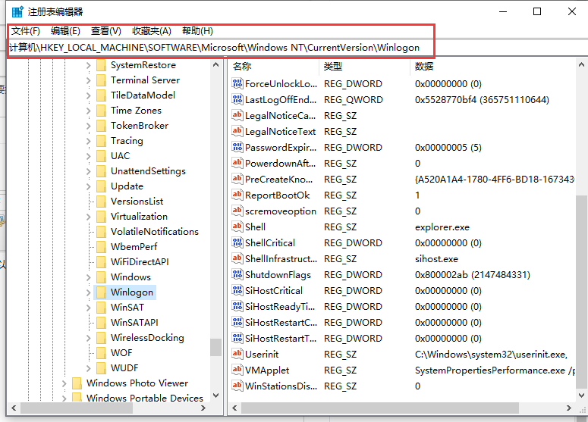The image size is (588, 422).
Task: Click the LastLogOffEndTime QWORD icon
Action: tap(237, 100)
